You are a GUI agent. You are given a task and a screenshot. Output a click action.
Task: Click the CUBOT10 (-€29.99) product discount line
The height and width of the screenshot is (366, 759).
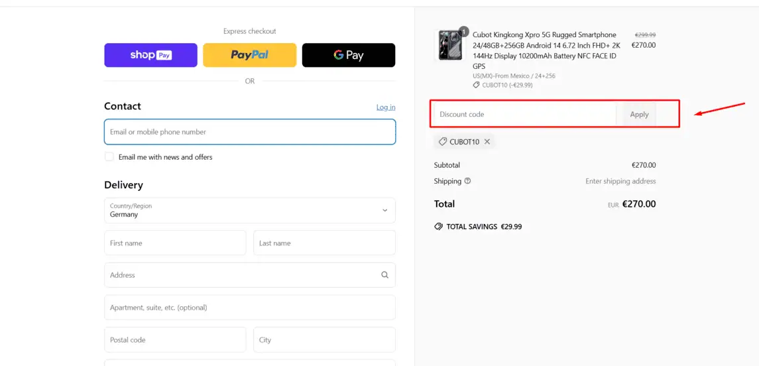click(x=503, y=86)
